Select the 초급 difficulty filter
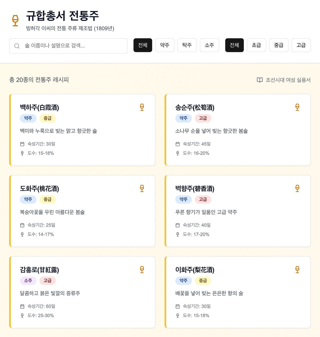 point(256,45)
